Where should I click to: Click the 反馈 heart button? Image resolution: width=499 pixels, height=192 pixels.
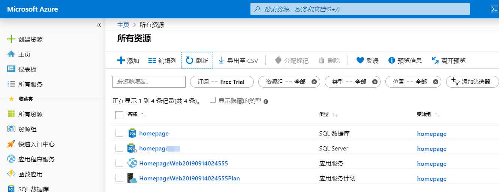367,61
